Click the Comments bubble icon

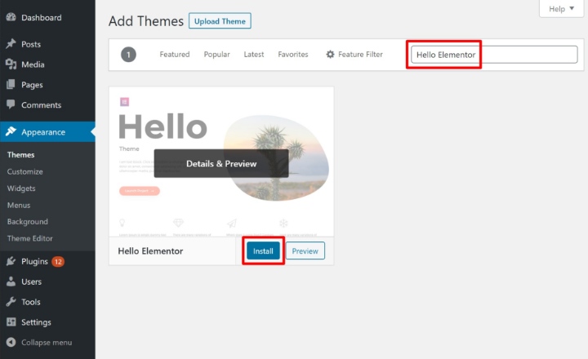tap(11, 105)
